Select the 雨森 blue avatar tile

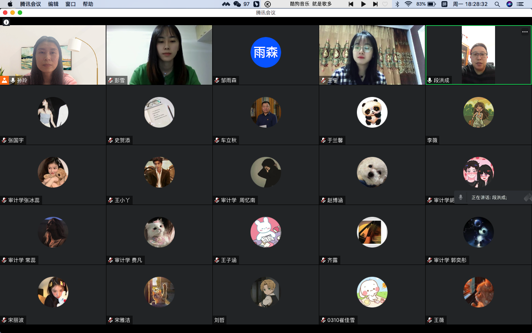[x=266, y=53]
